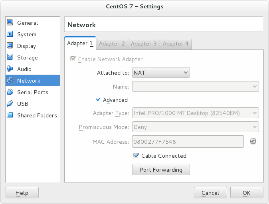The image size is (269, 204).
Task: Switch to the Adapter 1 tab
Action: coord(80,43)
